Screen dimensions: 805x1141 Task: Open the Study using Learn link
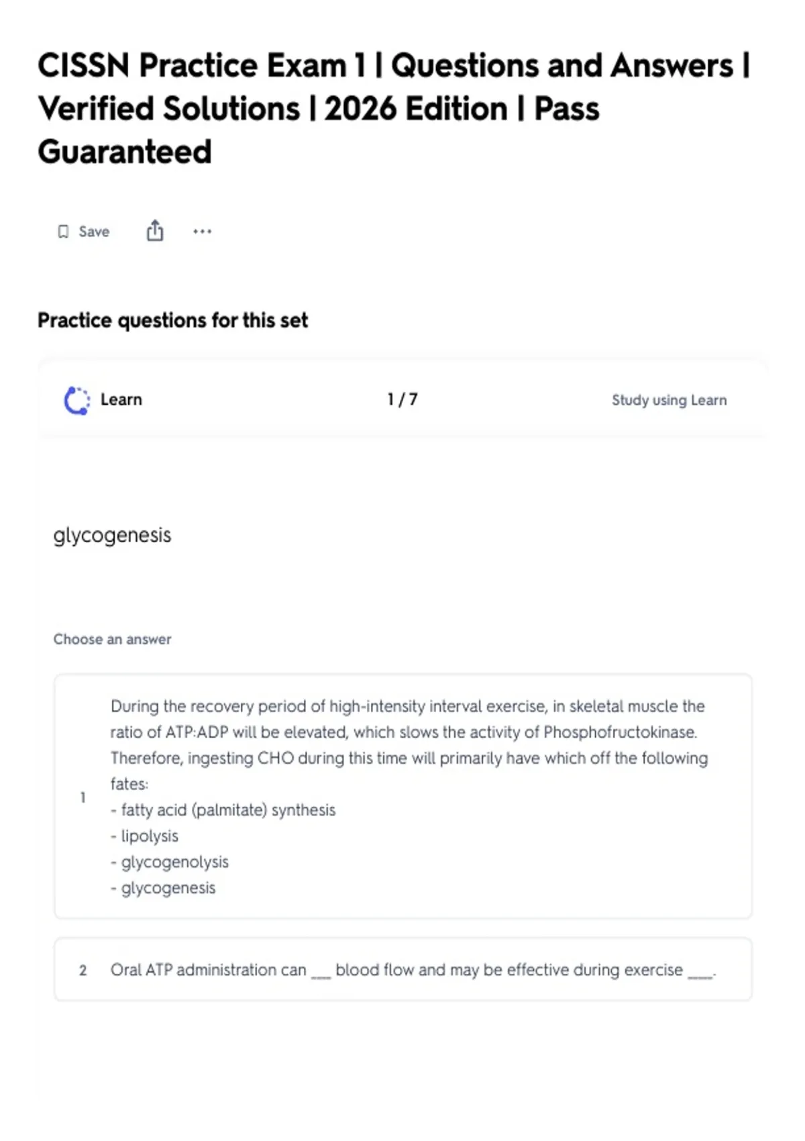pos(669,400)
